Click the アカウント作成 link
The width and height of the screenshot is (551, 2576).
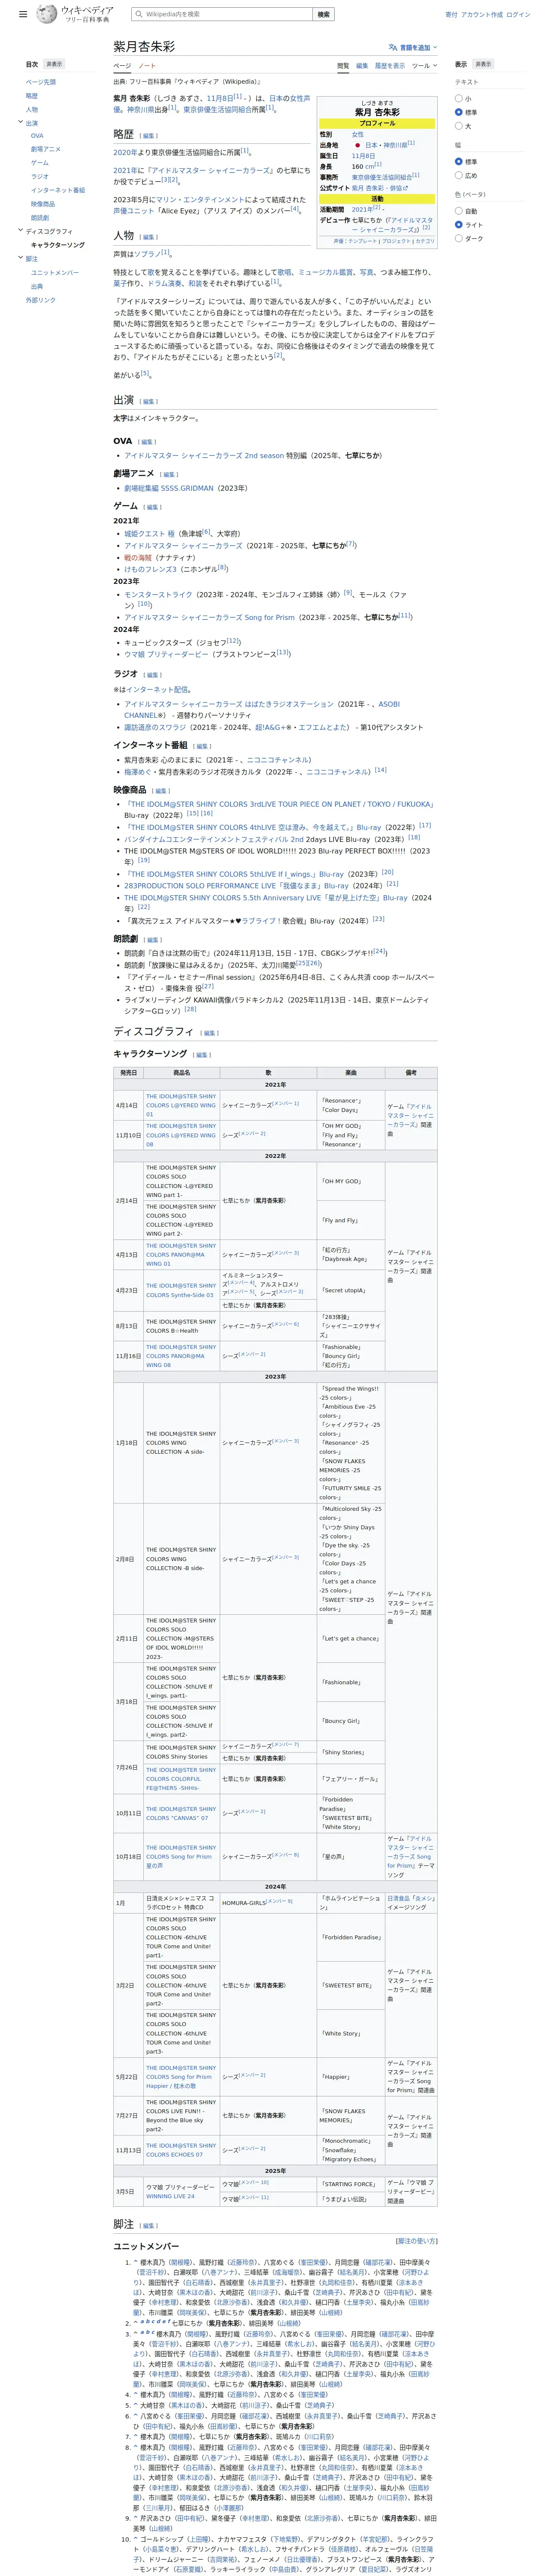pyautogui.click(x=482, y=15)
